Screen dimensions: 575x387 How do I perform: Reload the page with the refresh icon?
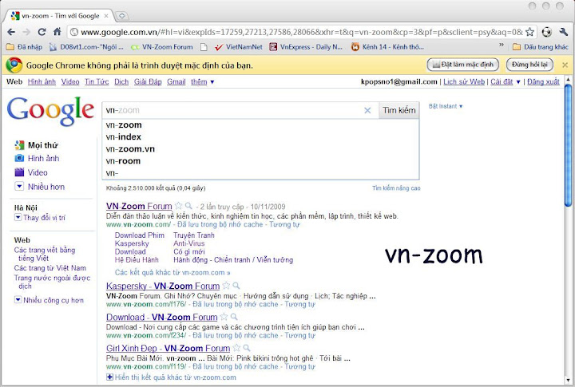click(x=42, y=32)
